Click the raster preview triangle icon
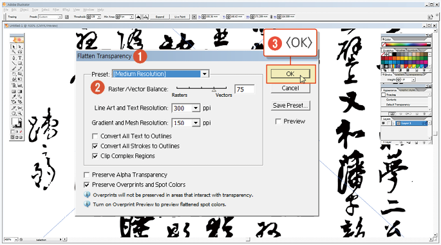Screen dimensions: 441x245 [138, 17]
